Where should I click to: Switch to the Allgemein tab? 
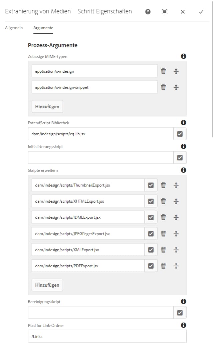coord(14,28)
